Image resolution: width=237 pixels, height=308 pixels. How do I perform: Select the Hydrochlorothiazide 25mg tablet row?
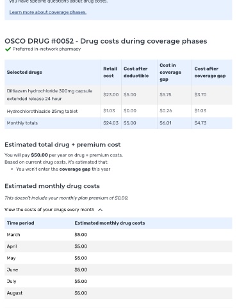118,111
